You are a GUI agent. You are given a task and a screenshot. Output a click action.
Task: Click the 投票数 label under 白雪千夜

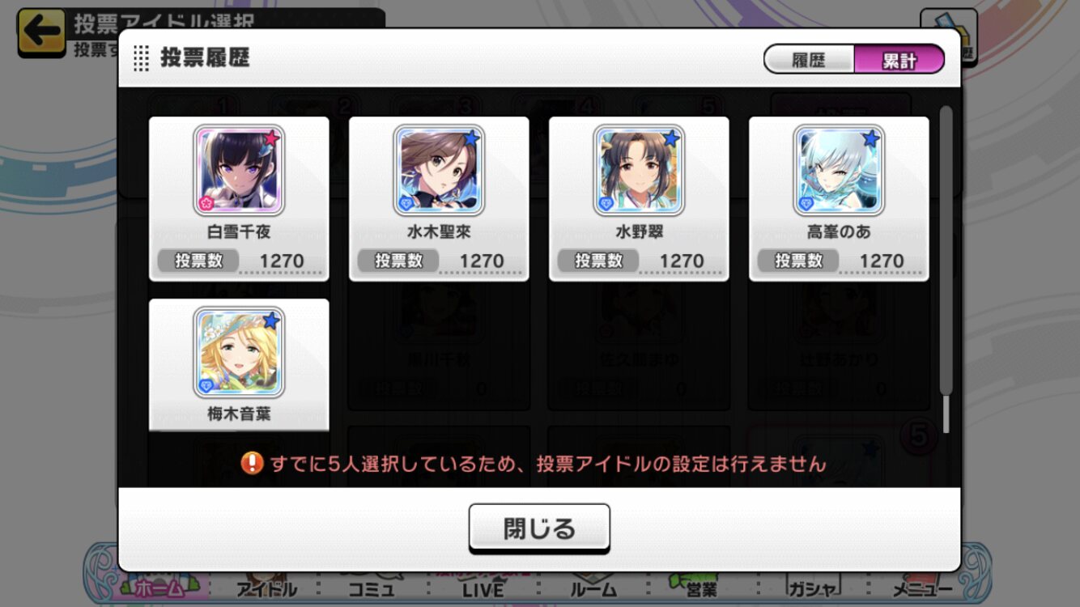(x=198, y=261)
